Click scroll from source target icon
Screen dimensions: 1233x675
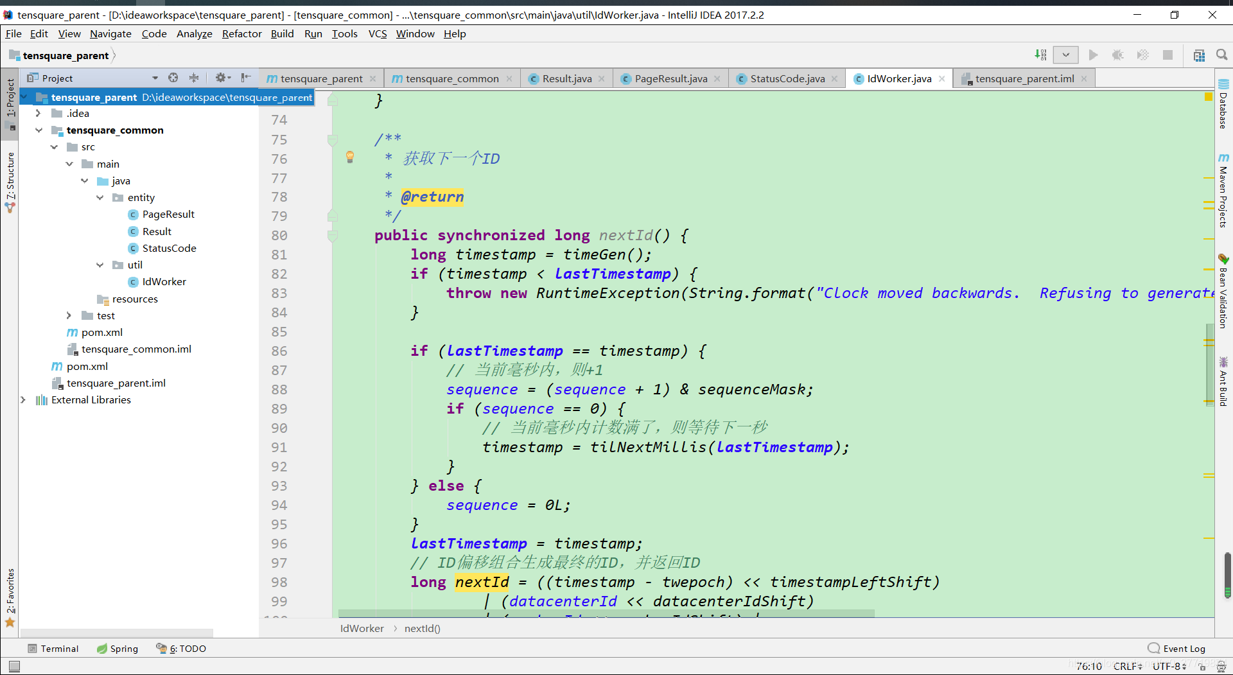(173, 78)
